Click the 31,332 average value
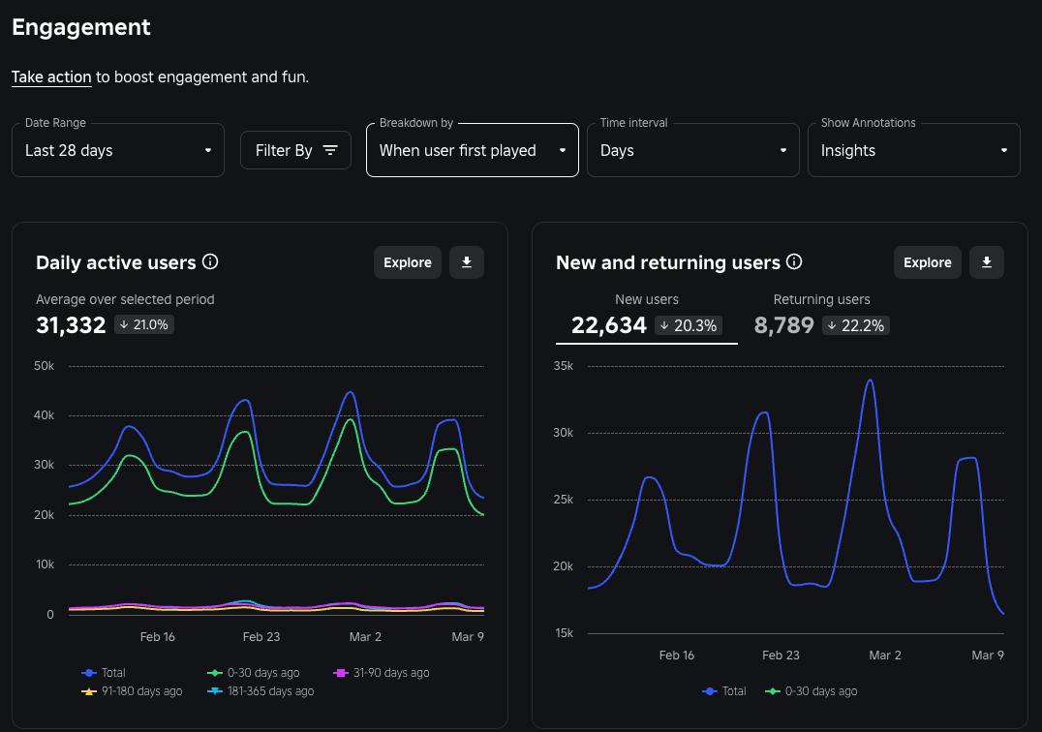Image resolution: width=1042 pixels, height=732 pixels. click(x=71, y=324)
